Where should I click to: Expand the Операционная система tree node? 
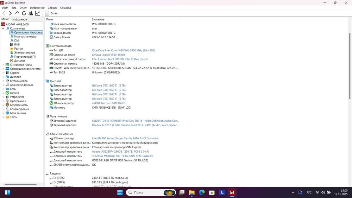pos(3,69)
